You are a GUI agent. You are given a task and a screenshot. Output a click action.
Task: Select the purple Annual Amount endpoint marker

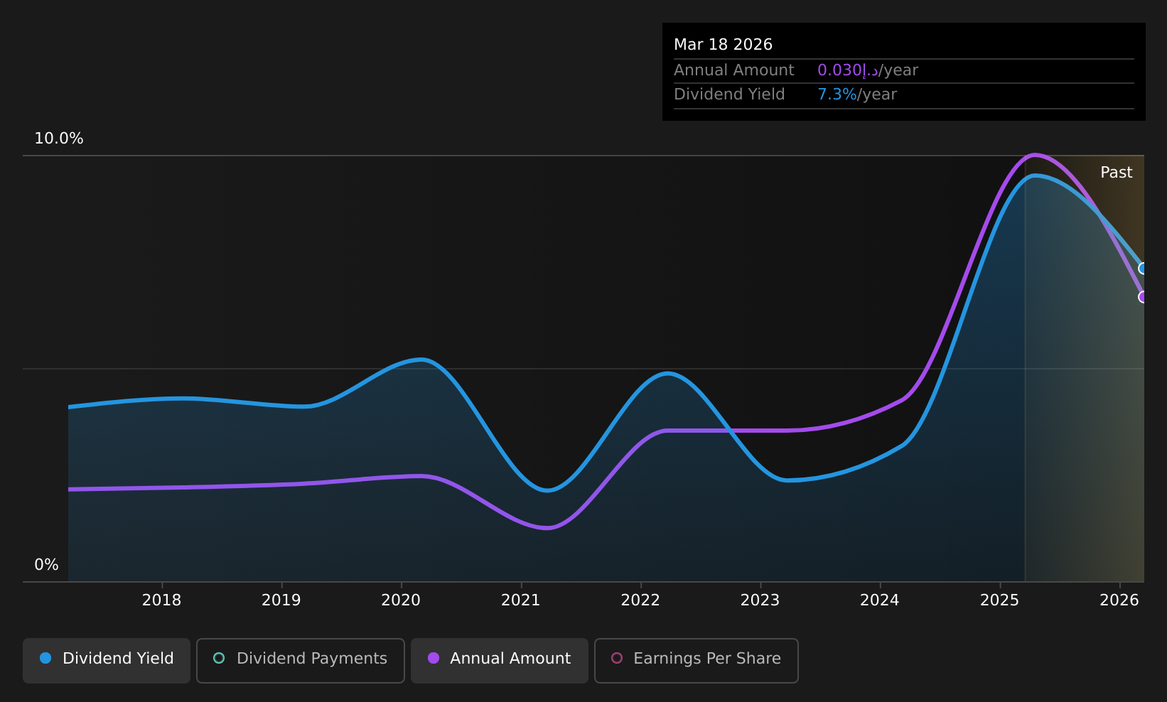click(1144, 297)
